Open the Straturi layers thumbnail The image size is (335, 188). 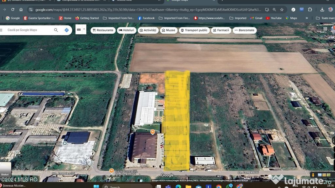click(x=5, y=170)
